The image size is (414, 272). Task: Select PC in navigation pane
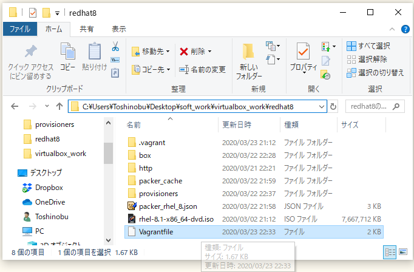pyautogui.click(x=33, y=231)
